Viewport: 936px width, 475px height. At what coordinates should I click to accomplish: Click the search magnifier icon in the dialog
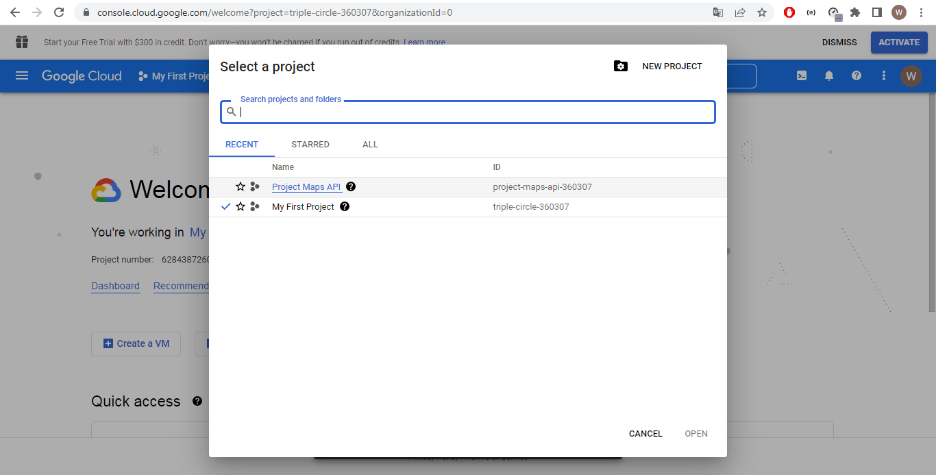(232, 112)
